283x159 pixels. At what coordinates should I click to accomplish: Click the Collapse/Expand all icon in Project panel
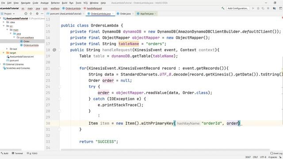coord(31,14)
